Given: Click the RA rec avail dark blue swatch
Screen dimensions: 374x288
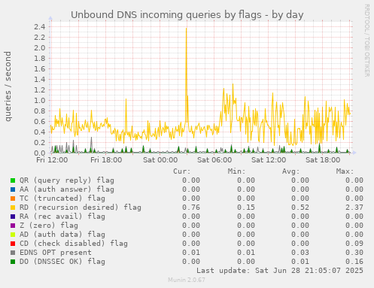Looking at the screenshot, I should (13, 217).
